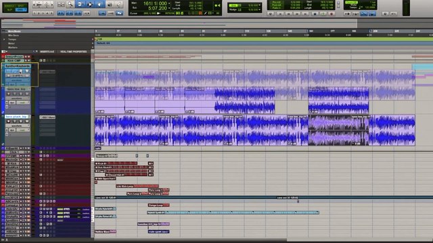
Task: Toggle the Wait for Note MIDI button
Action: [347, 13]
